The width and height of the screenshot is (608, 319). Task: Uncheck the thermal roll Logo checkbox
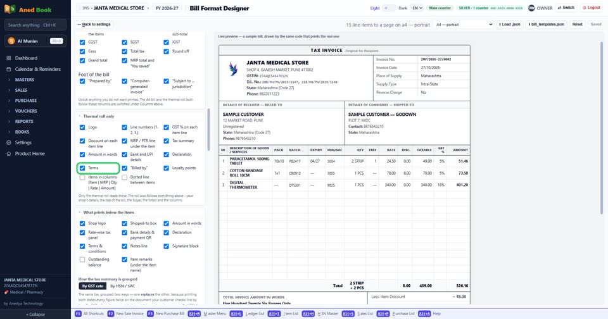82,127
